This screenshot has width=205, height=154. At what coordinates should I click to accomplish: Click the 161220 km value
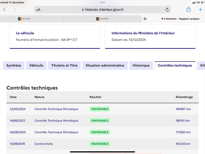tap(183, 144)
